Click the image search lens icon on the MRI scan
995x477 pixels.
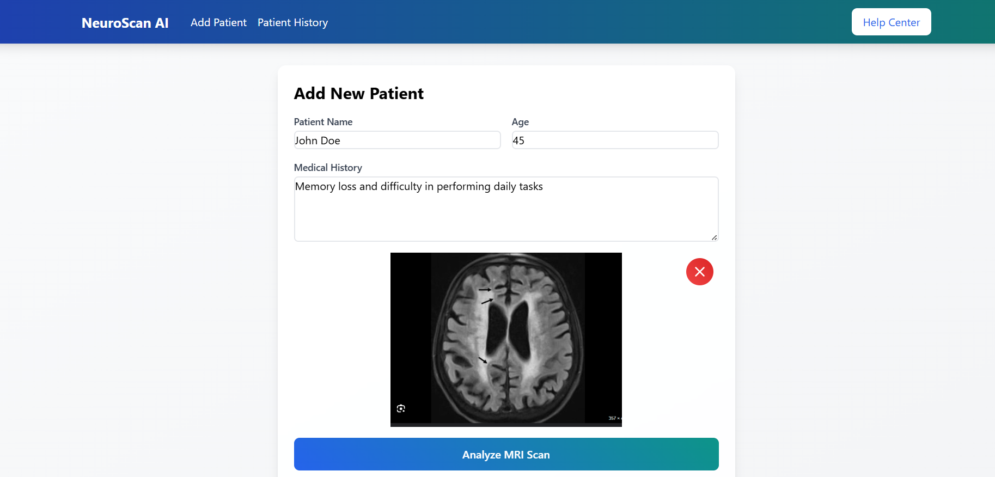[x=401, y=408]
